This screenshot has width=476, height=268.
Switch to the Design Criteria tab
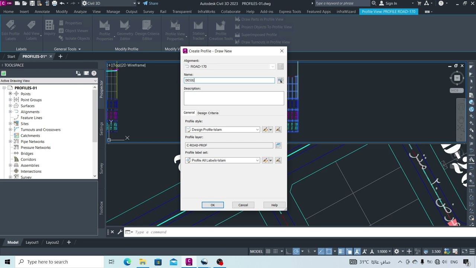(x=208, y=113)
